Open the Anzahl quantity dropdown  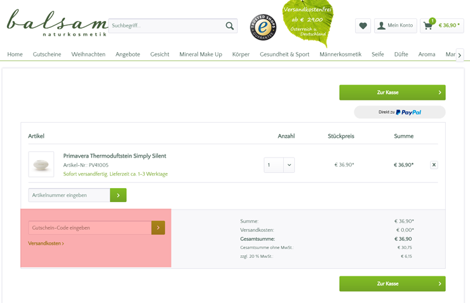pos(279,165)
